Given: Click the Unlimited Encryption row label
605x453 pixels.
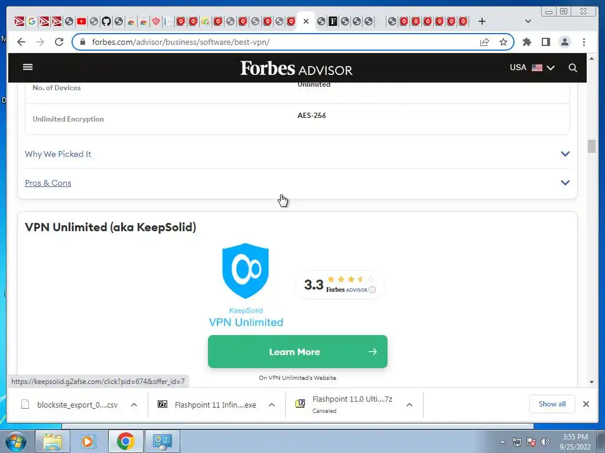Looking at the screenshot, I should point(69,119).
